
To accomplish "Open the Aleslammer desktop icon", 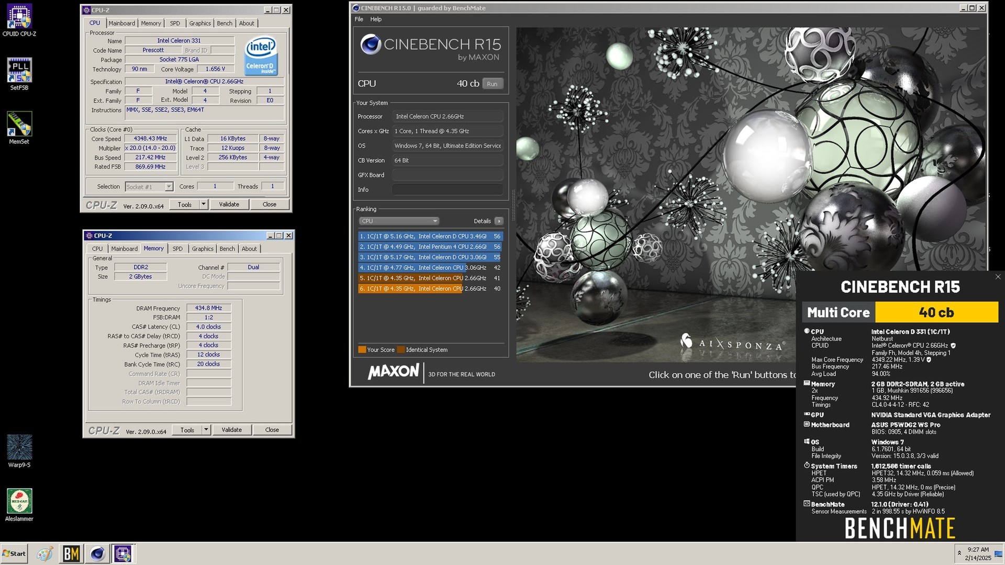I will point(19,505).
